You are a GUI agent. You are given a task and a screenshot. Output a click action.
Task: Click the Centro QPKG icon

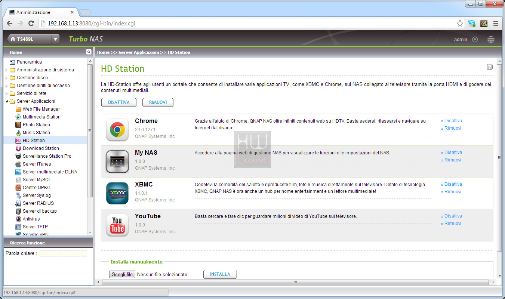point(18,188)
